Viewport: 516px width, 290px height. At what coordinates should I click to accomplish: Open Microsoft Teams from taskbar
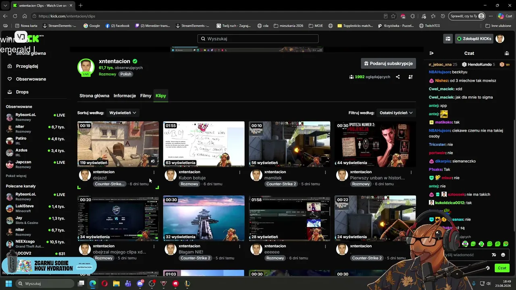(128, 284)
